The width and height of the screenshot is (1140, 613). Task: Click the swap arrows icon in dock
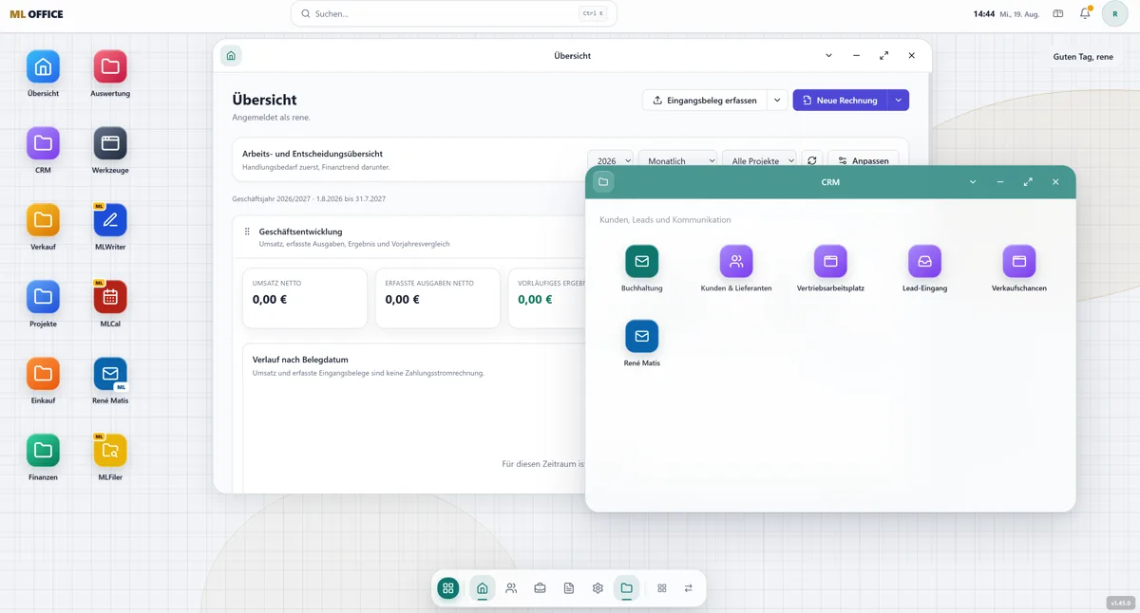[689, 588]
